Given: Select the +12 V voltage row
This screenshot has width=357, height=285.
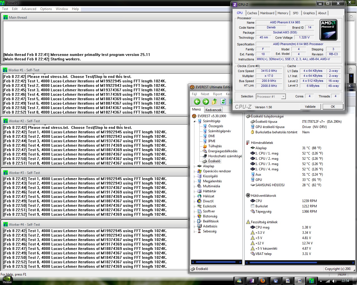Looking at the screenshot, I should pos(282,243).
